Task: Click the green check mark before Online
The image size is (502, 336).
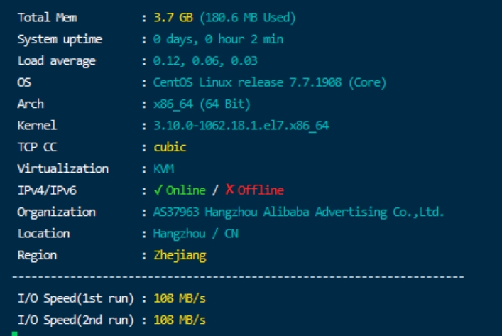Action: click(158, 190)
